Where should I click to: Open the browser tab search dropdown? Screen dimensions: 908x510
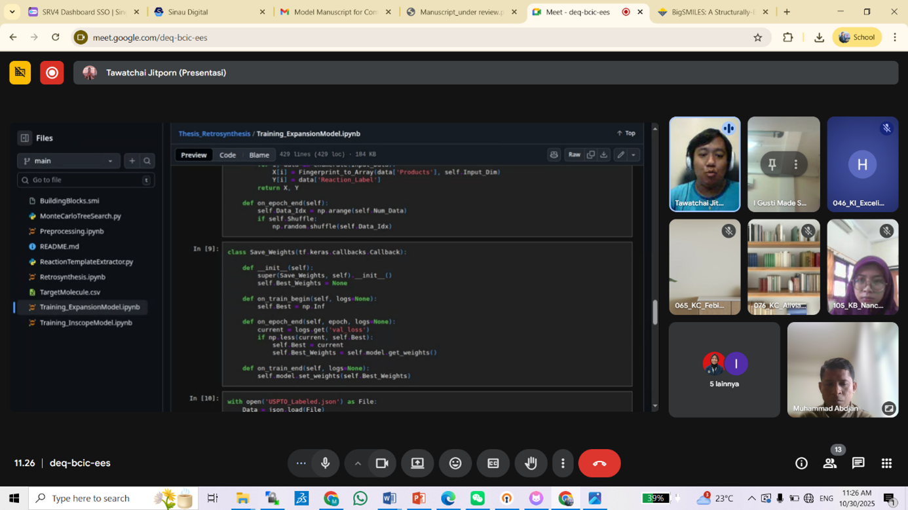pyautogui.click(x=12, y=12)
